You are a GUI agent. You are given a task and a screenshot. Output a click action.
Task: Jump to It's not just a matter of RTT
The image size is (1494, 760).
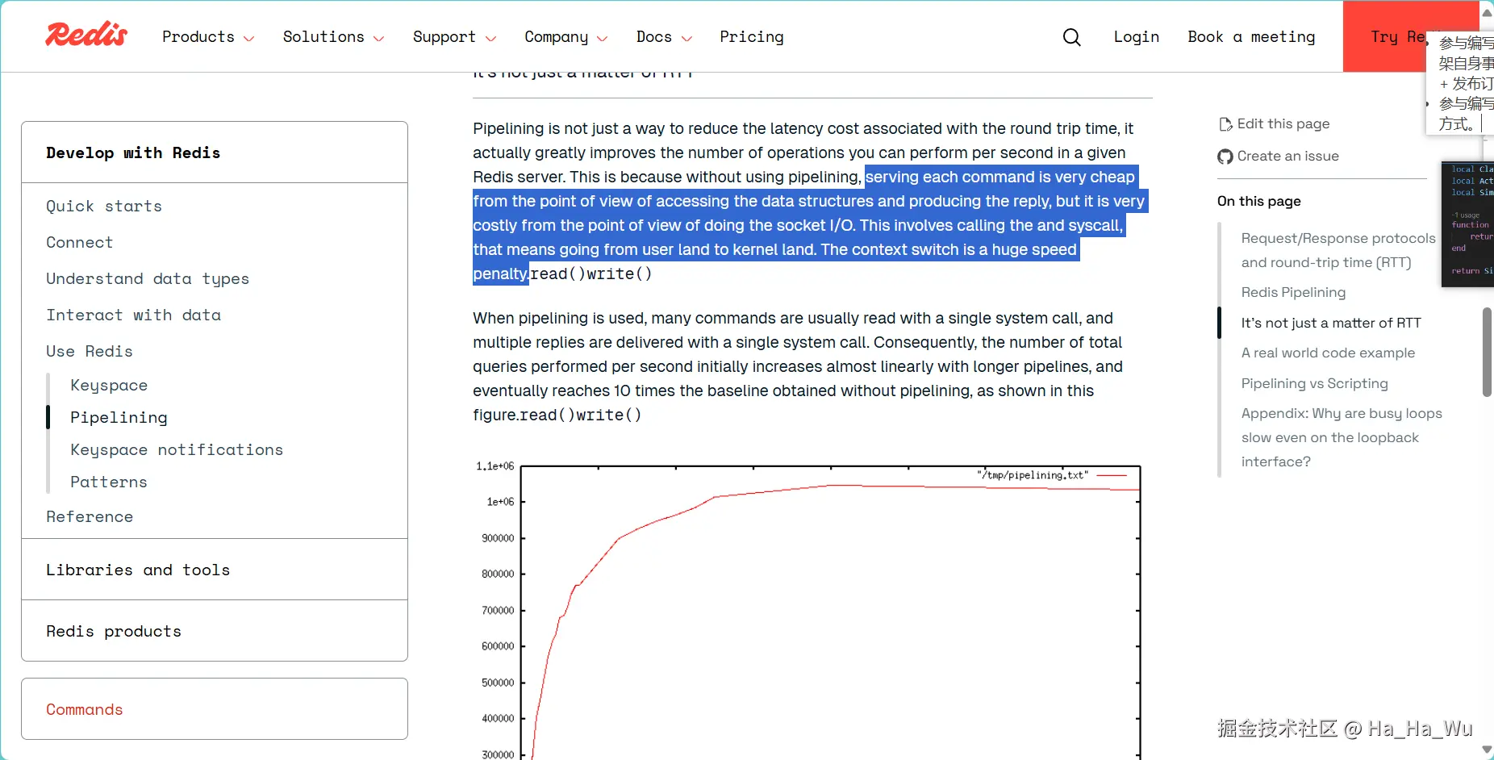1331,323
